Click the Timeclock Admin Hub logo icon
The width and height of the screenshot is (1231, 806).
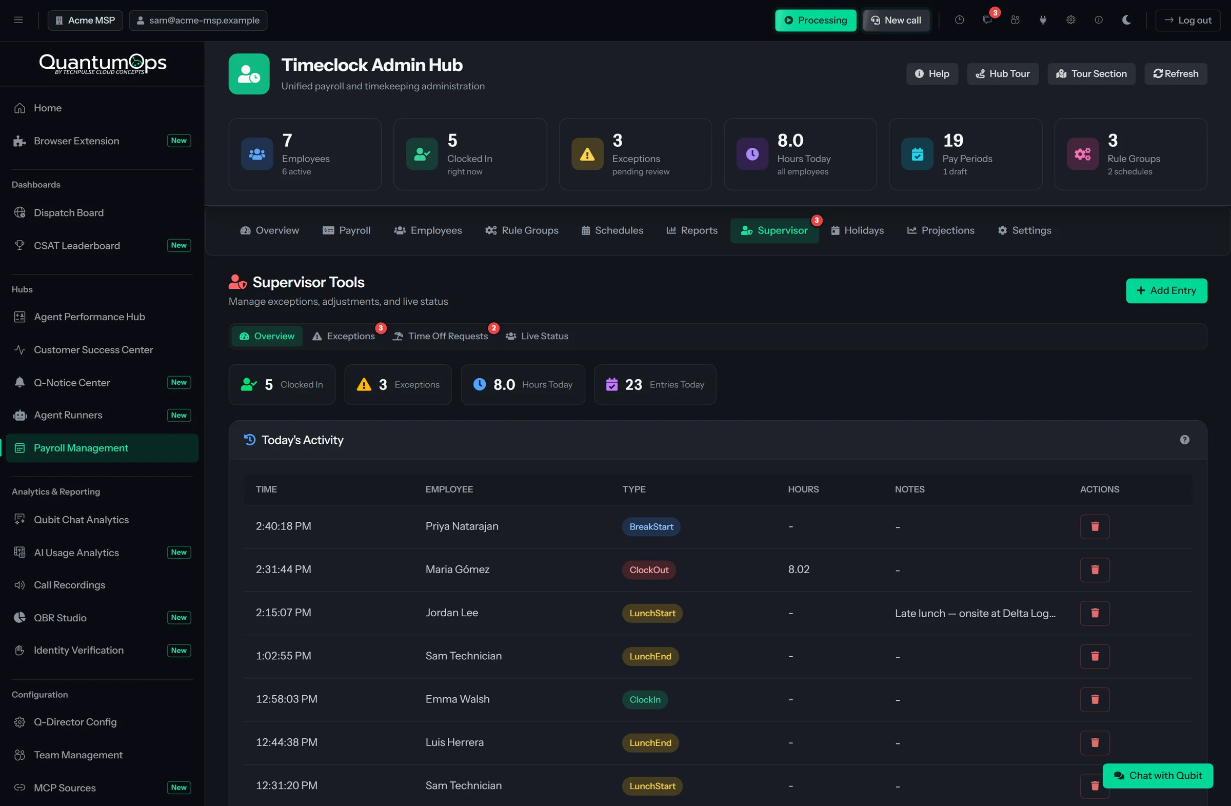249,74
